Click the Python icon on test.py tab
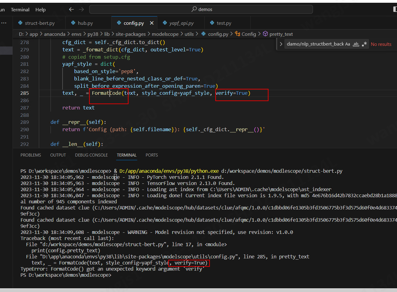 (x=212, y=23)
